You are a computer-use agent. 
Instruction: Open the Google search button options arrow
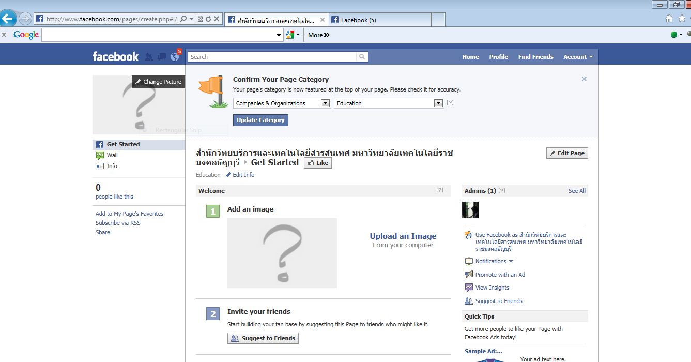tap(298, 35)
